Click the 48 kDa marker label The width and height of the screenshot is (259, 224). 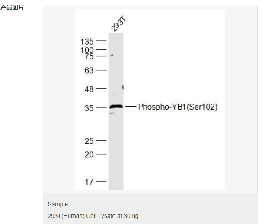pyautogui.click(x=89, y=89)
